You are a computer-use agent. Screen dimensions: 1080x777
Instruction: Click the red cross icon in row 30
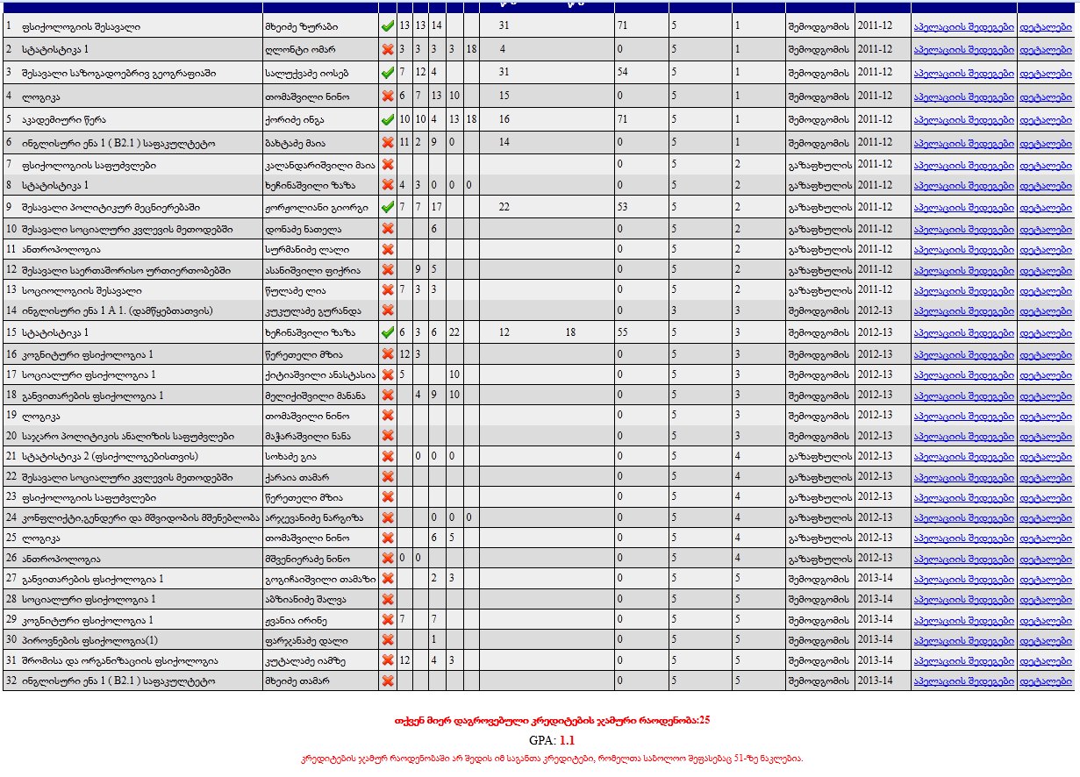(387, 640)
